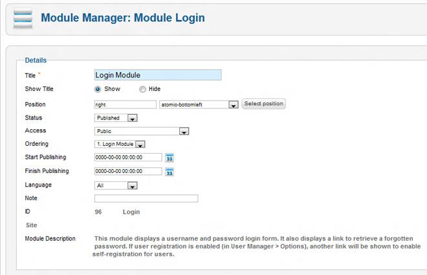Click the module description paragraph text

pos(257,247)
